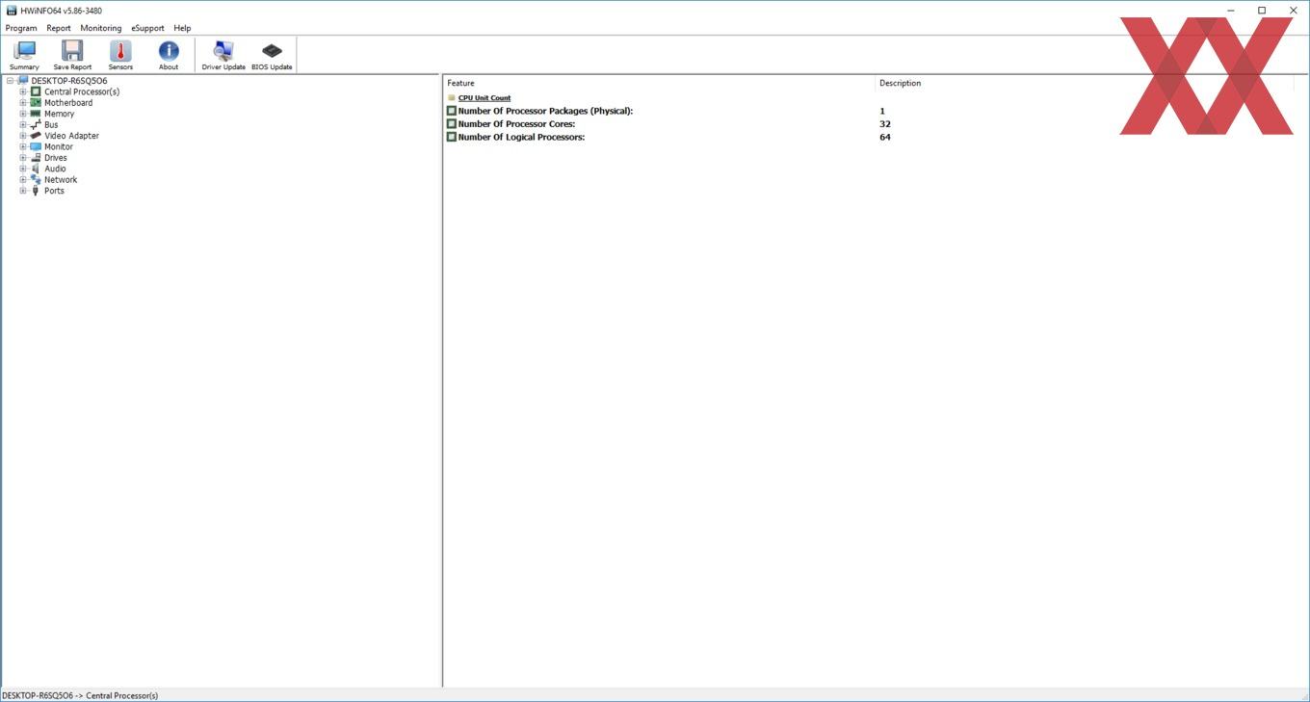The image size is (1310, 702).
Task: Click the value 32 in Description column
Action: coord(885,124)
